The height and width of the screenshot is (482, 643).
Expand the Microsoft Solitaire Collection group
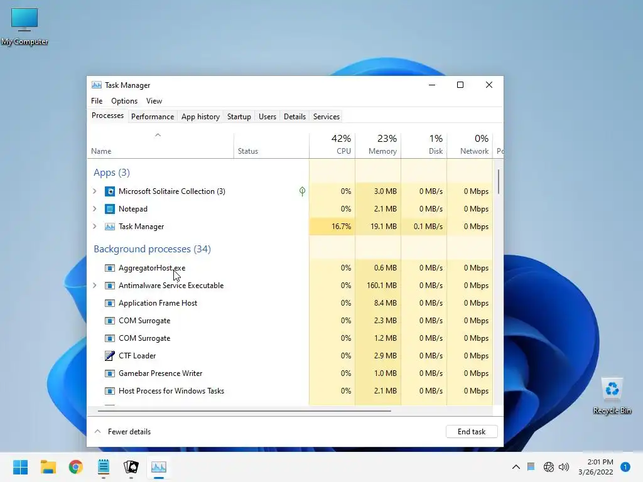pyautogui.click(x=95, y=191)
